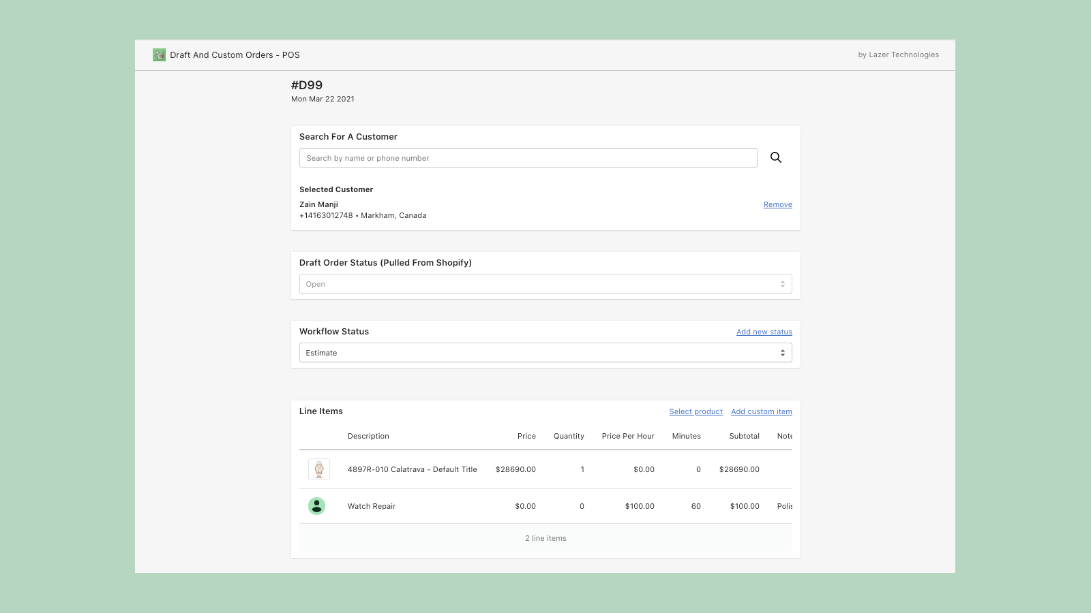Click the Mon Mar 22 2021 date
Image resolution: width=1091 pixels, height=613 pixels.
tap(323, 99)
